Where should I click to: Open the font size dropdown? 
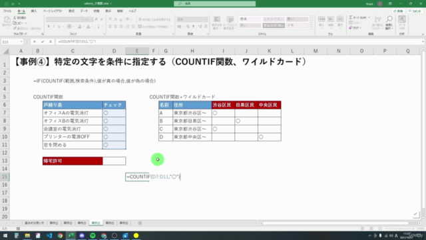tap(91, 19)
